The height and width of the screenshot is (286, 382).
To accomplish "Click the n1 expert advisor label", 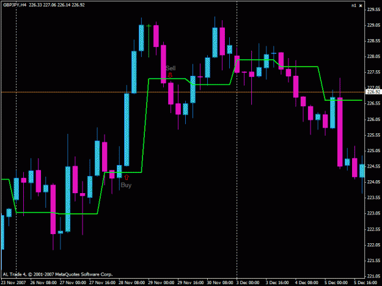I will [x=354, y=5].
